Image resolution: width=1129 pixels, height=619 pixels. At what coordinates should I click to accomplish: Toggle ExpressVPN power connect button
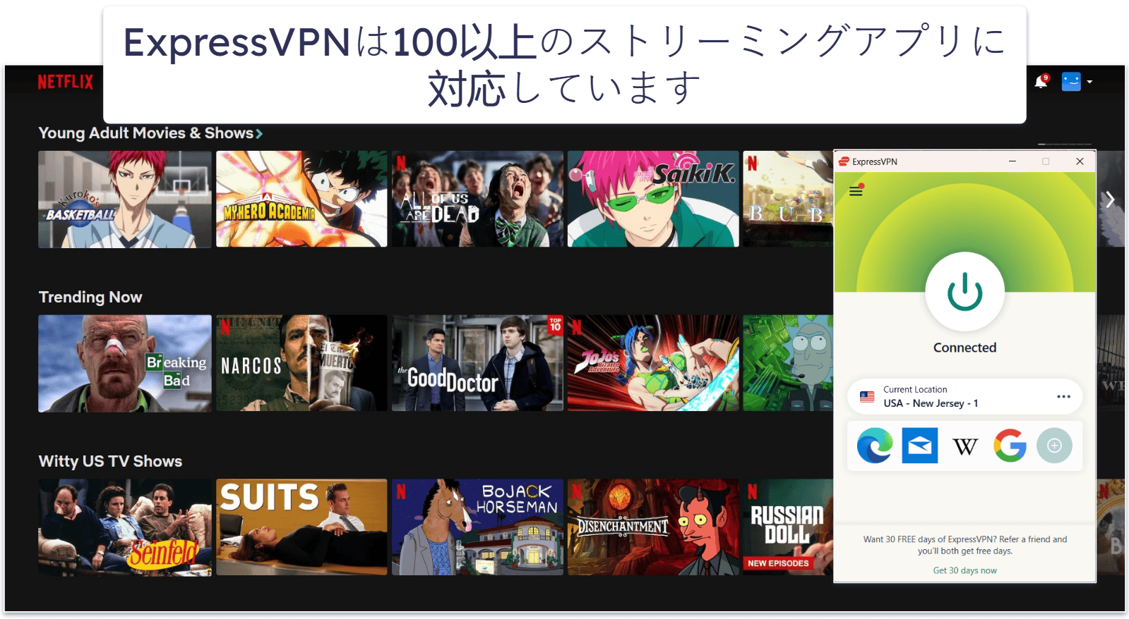coord(964,292)
